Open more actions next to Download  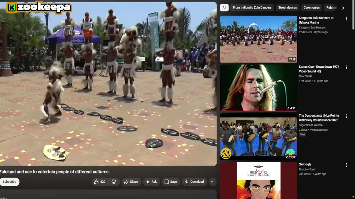coord(213,182)
